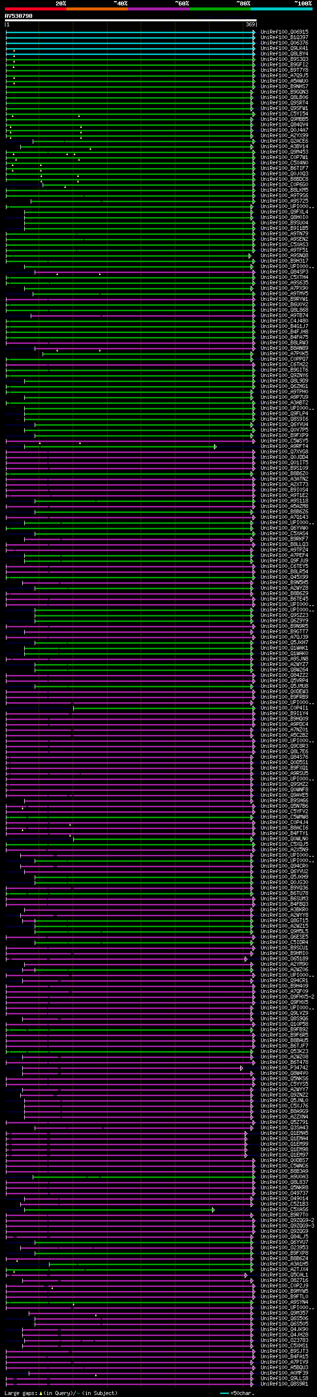The height and width of the screenshot is (1397, 317).
Task: Select UniRef100_Q01IT5 label
Action: [x=284, y=462]
